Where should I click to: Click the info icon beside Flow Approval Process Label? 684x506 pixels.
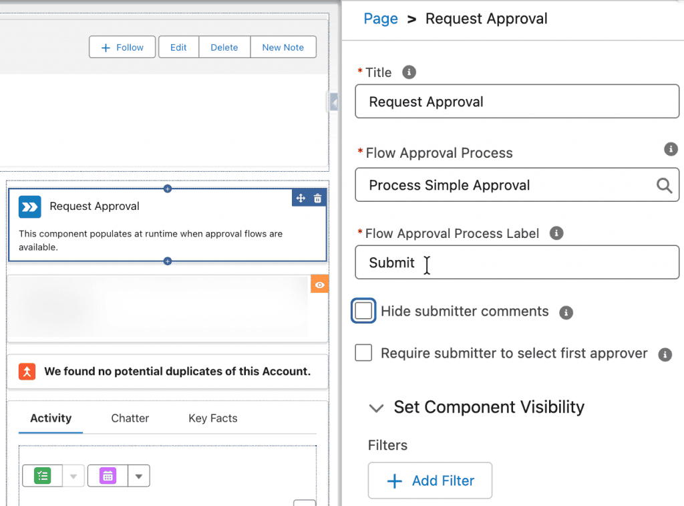pos(556,233)
